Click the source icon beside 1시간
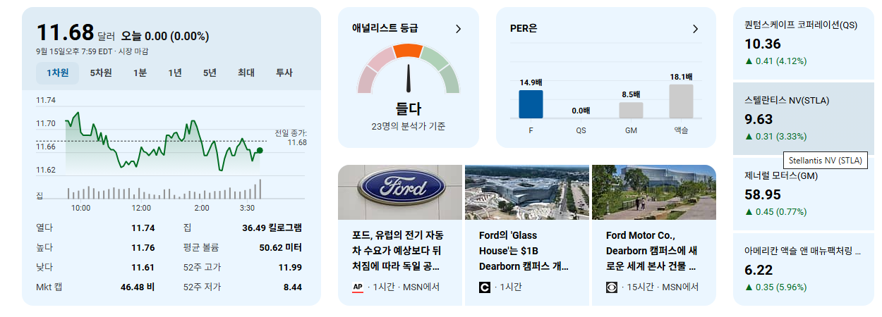The height and width of the screenshot is (317, 882). coord(485,287)
